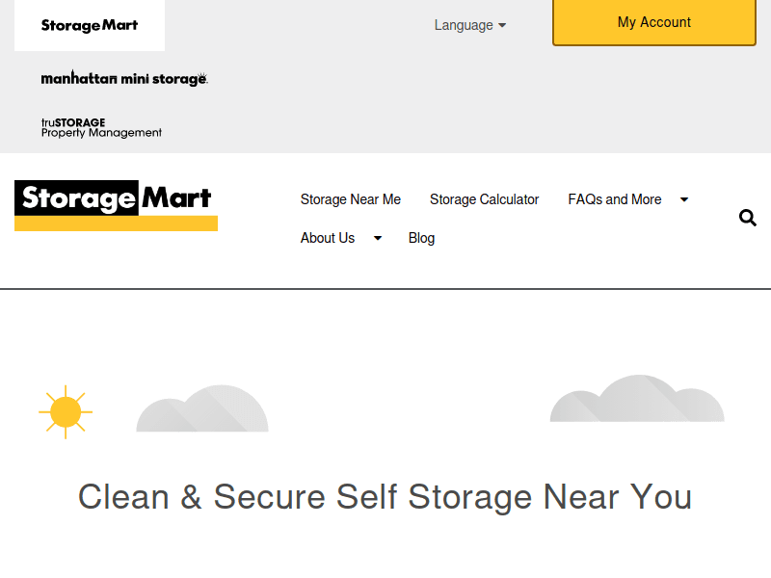Expand the FAQs and More menu
This screenshot has height=578, width=771.
click(x=615, y=199)
